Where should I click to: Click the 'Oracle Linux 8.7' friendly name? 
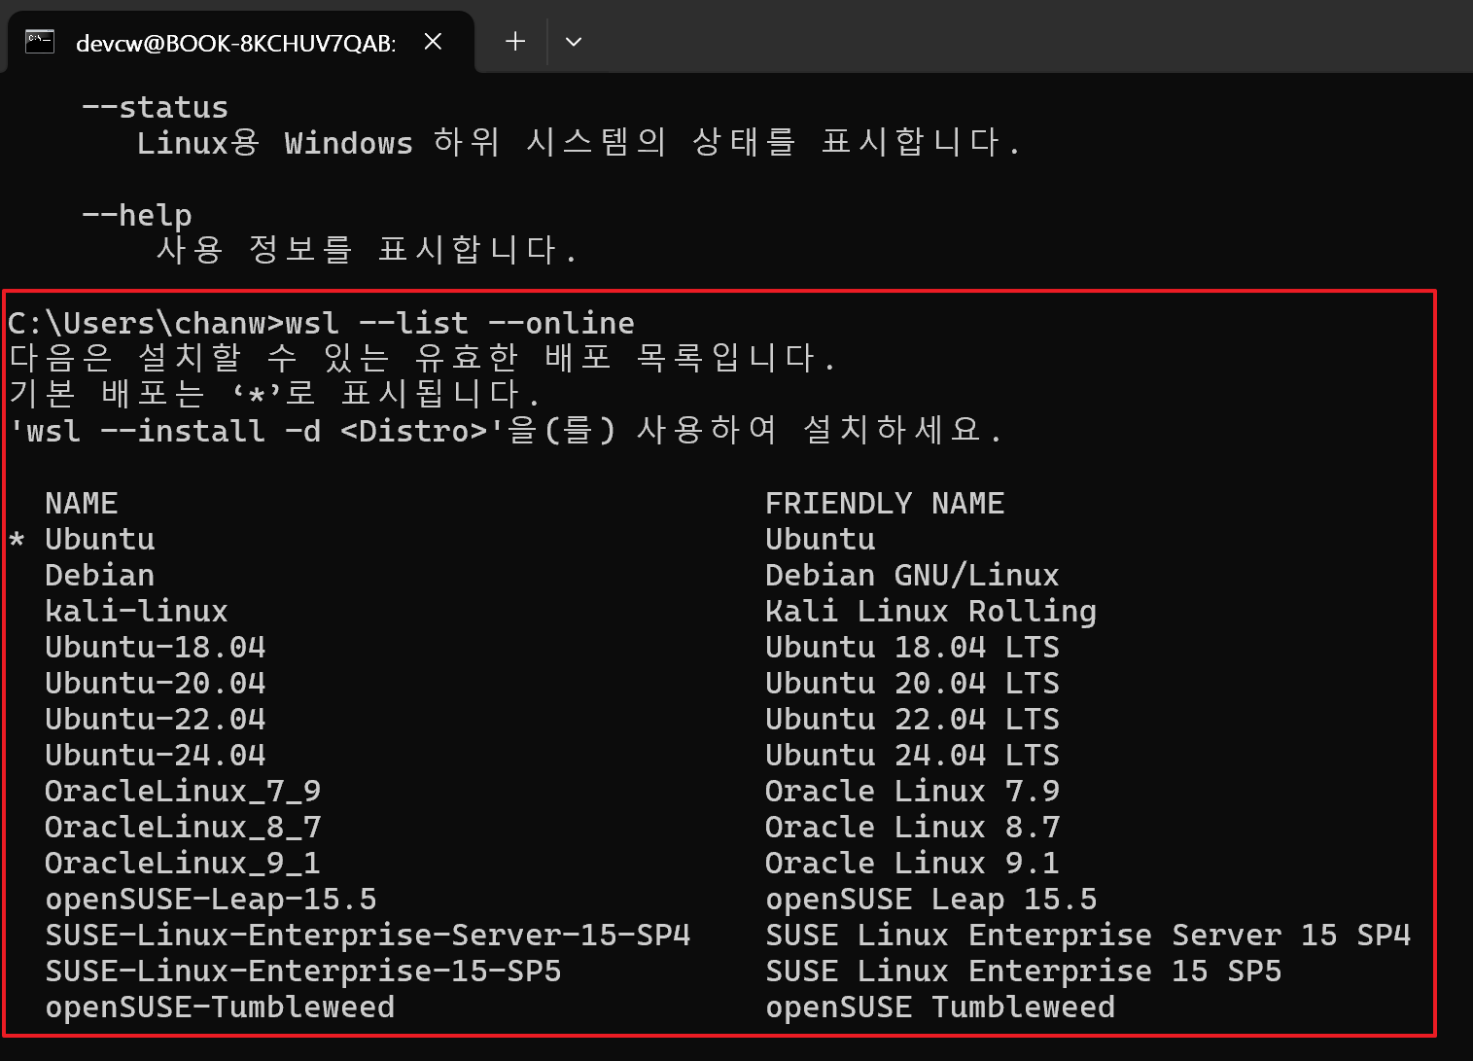912,827
